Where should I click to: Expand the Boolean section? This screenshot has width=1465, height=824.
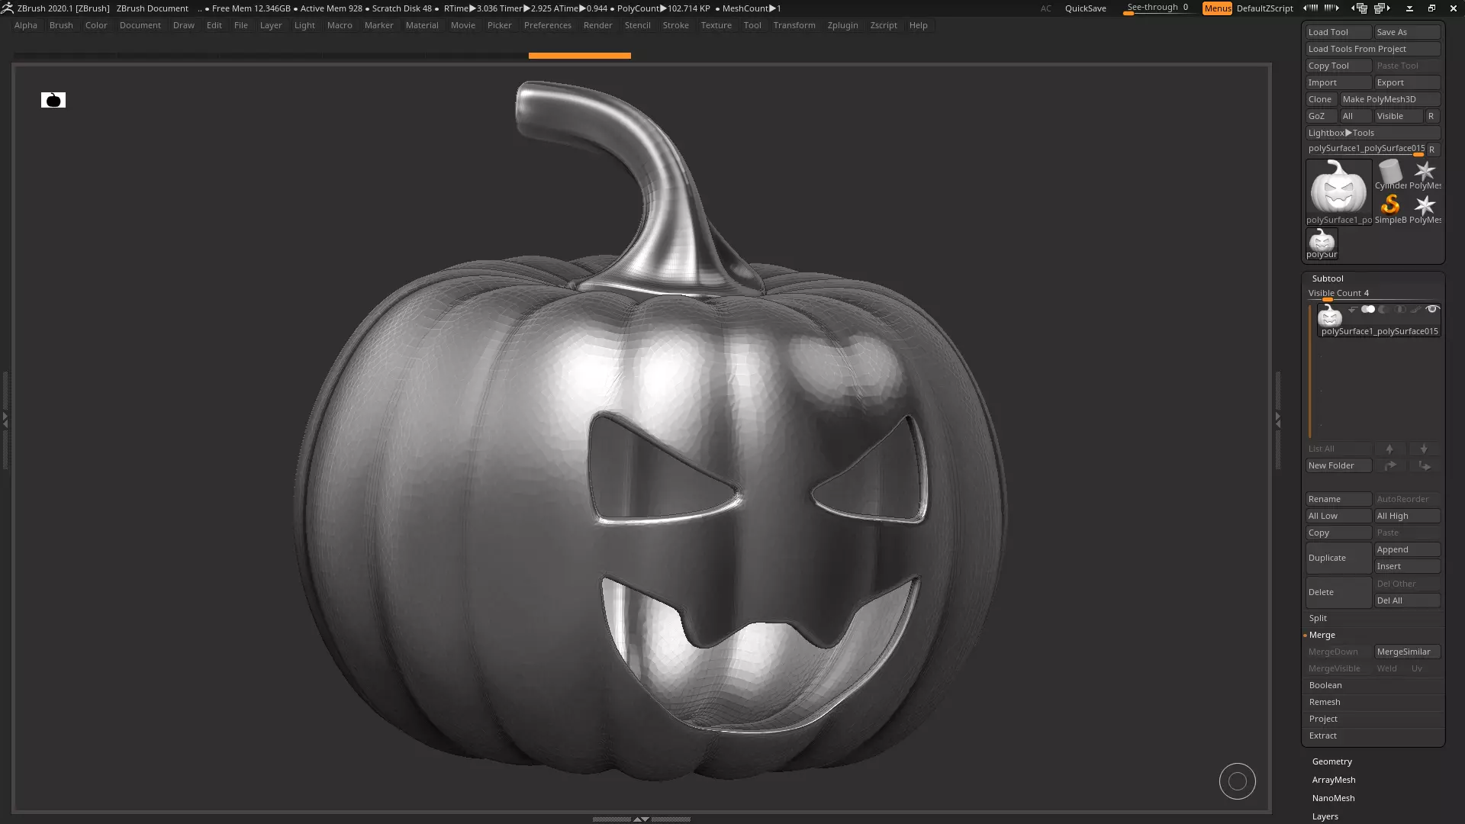pyautogui.click(x=1325, y=685)
